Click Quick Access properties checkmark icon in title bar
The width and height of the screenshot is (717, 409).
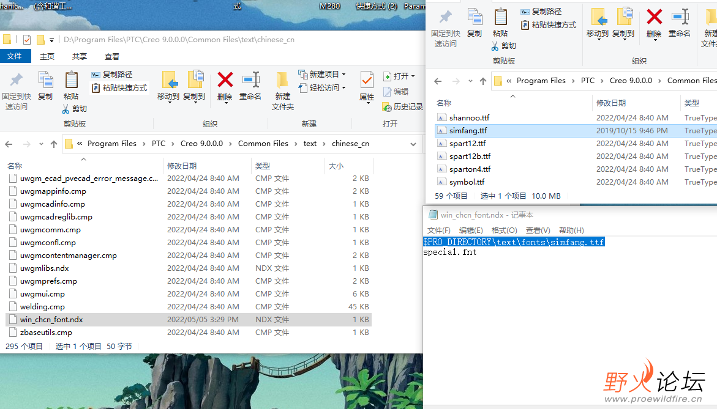pyautogui.click(x=26, y=40)
